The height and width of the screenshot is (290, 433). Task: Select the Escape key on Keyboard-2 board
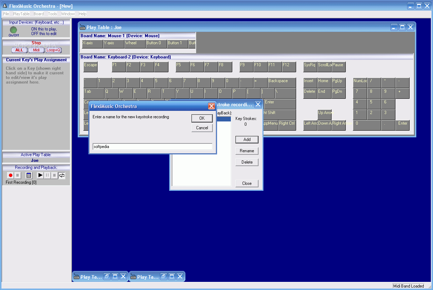90,67
